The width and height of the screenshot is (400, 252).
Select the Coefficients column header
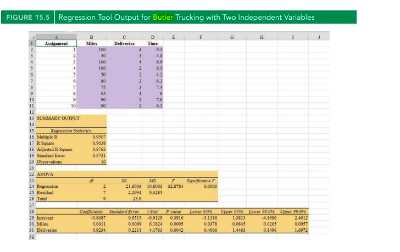click(x=91, y=211)
